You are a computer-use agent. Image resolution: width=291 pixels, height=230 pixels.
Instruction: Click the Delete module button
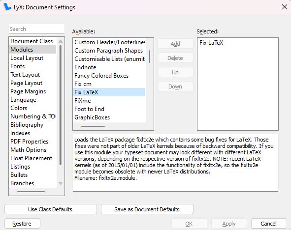175,58
